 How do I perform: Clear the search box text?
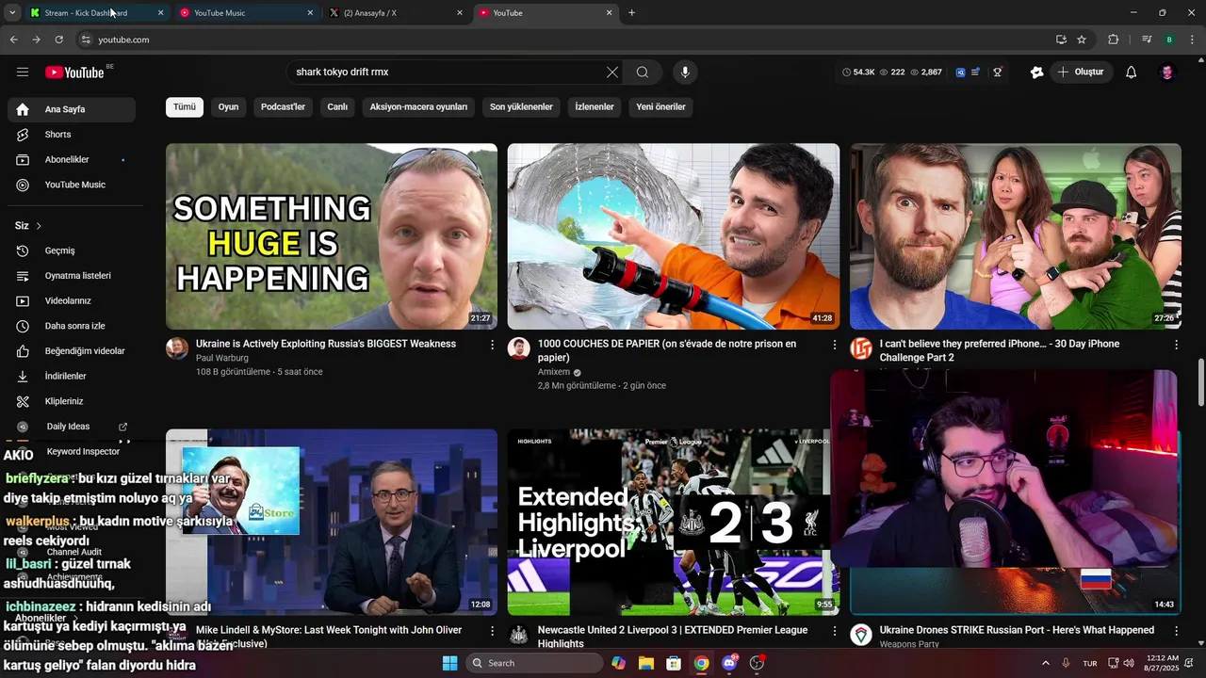(612, 73)
